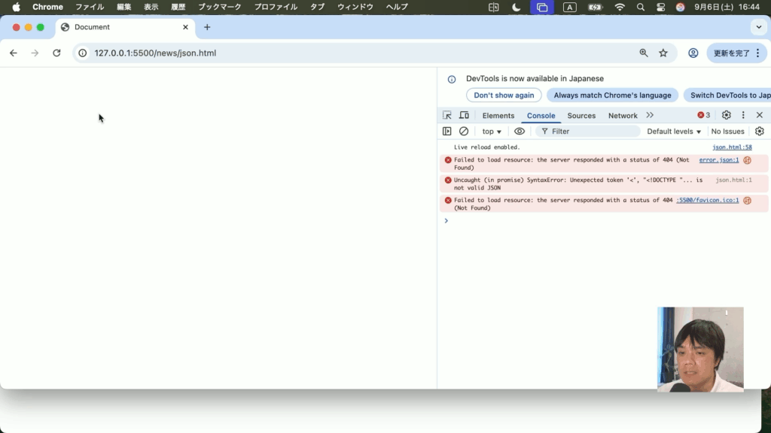Open the error.json:1 source link

tap(718, 160)
